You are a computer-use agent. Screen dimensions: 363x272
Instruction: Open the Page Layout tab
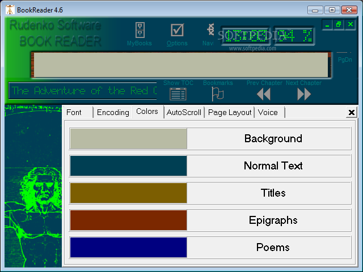[x=230, y=112]
